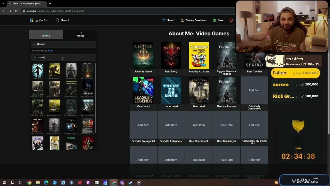Focus the dark souls search field
The height and width of the screenshot is (186, 330).
[x=63, y=57]
